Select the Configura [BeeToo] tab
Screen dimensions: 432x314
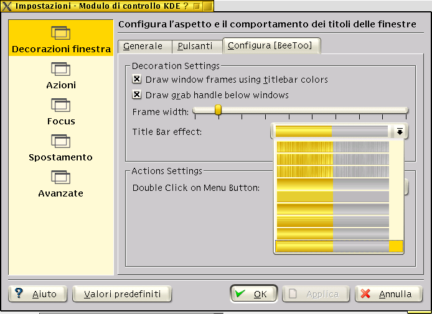[271, 45]
